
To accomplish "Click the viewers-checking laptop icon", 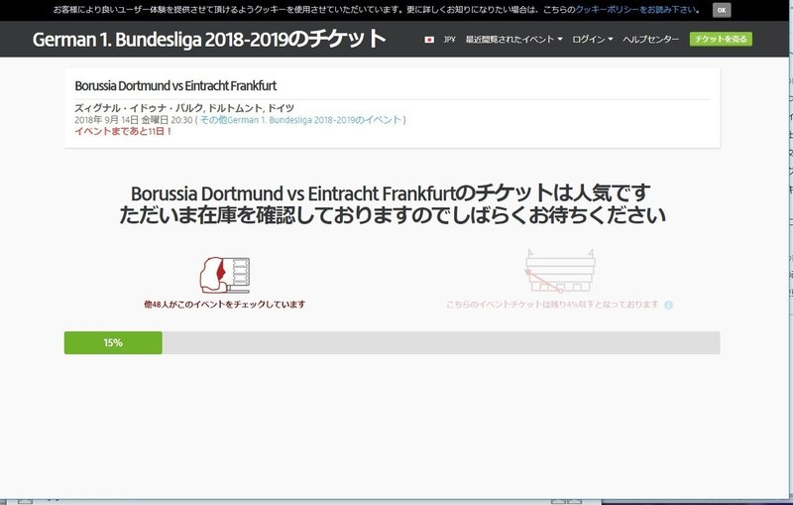I will [x=225, y=275].
